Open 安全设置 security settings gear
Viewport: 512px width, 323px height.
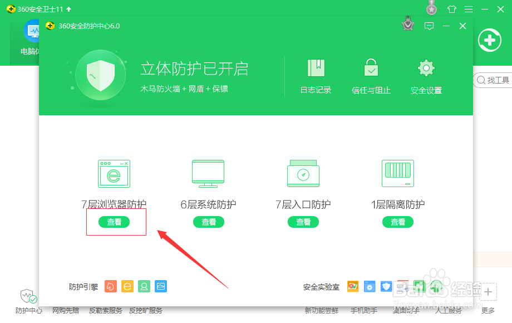coord(426,76)
